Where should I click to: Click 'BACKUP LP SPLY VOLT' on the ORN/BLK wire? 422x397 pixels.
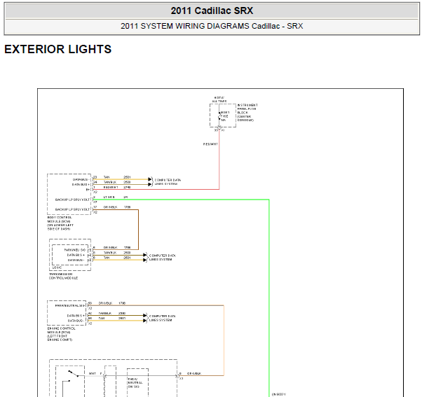click(72, 209)
